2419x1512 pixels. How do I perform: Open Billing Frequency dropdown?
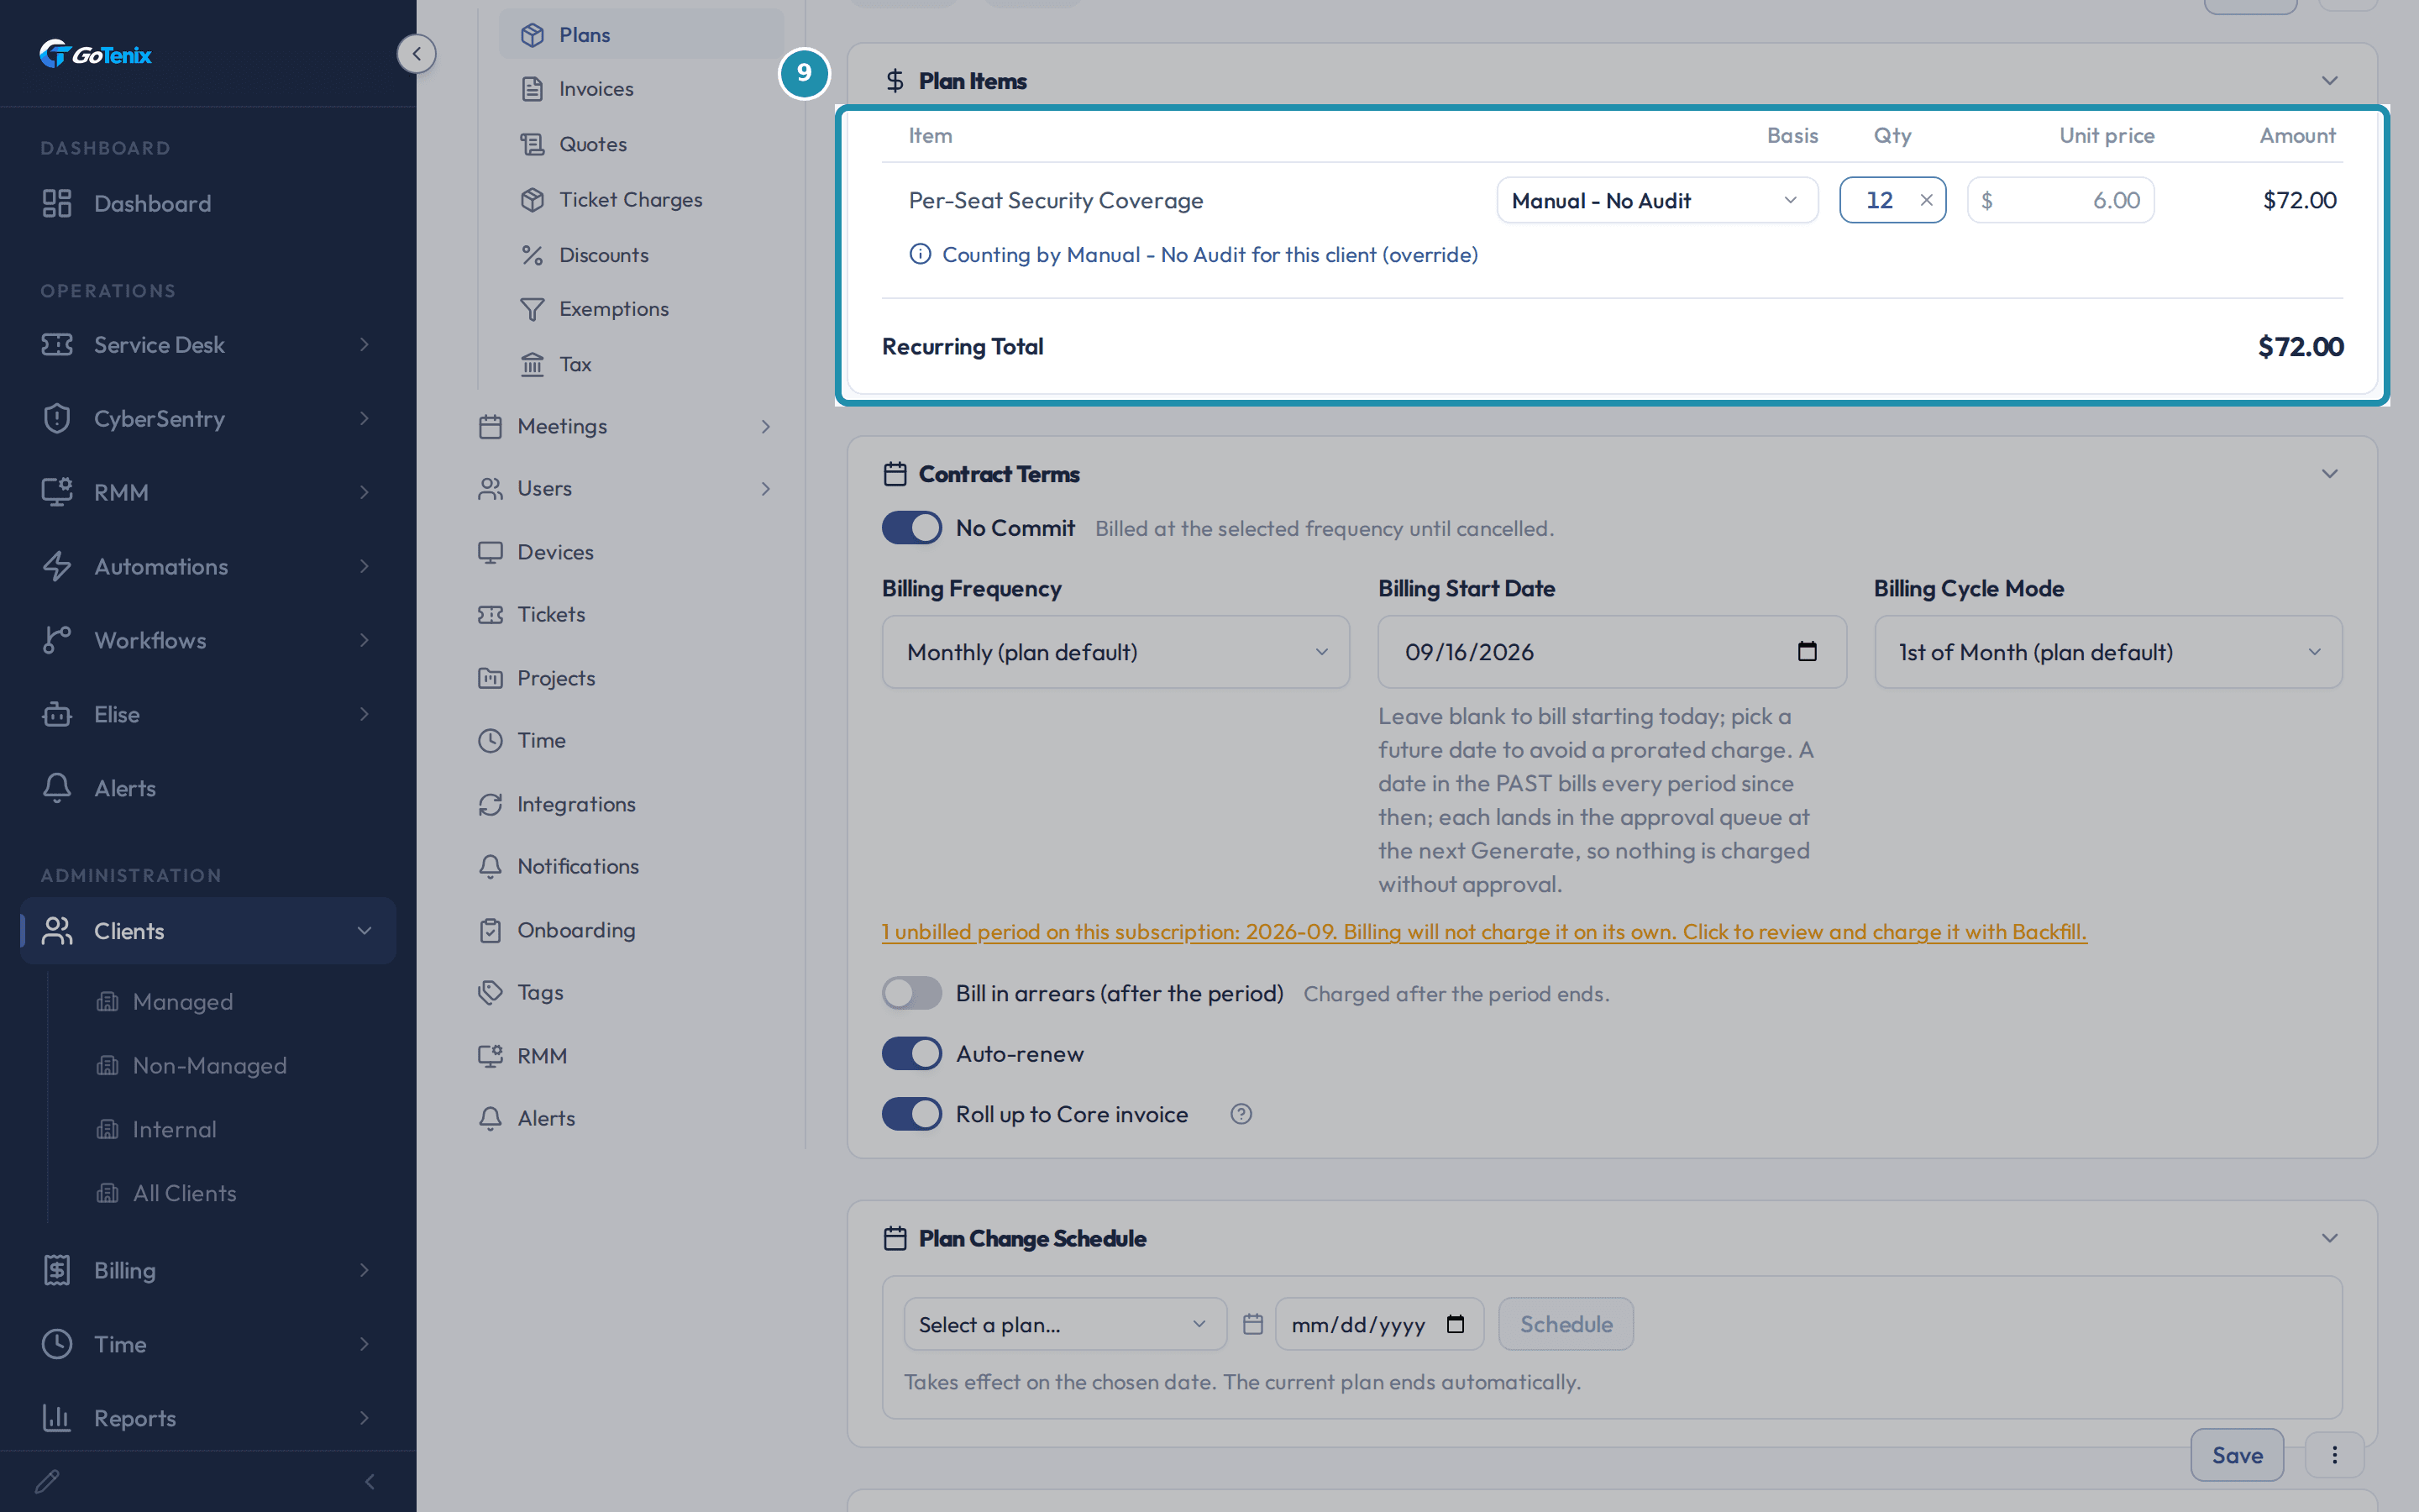coord(1115,652)
